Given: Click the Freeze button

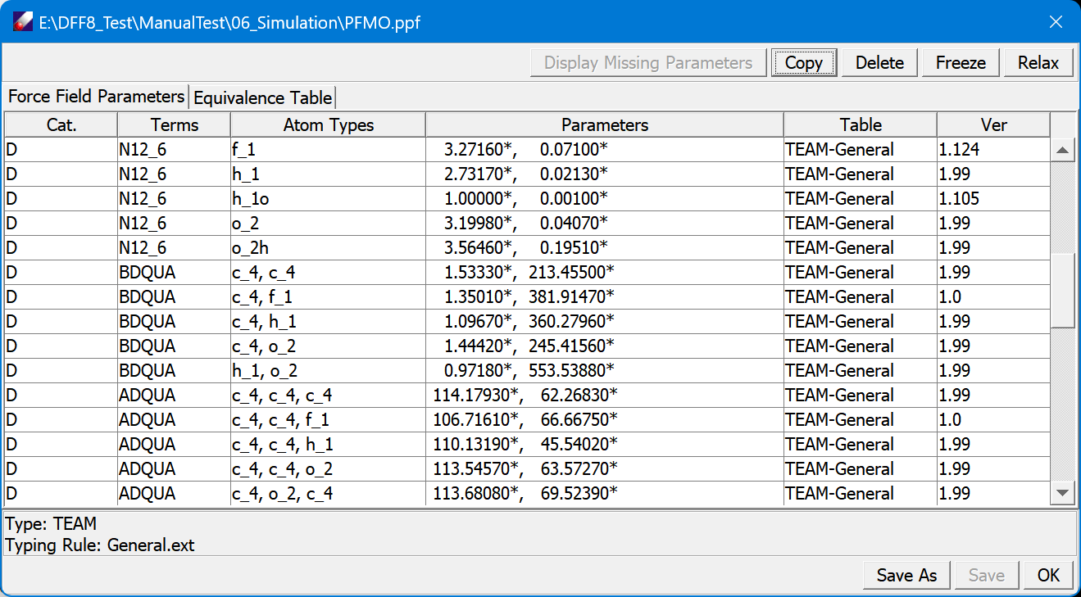Looking at the screenshot, I should coord(960,62).
